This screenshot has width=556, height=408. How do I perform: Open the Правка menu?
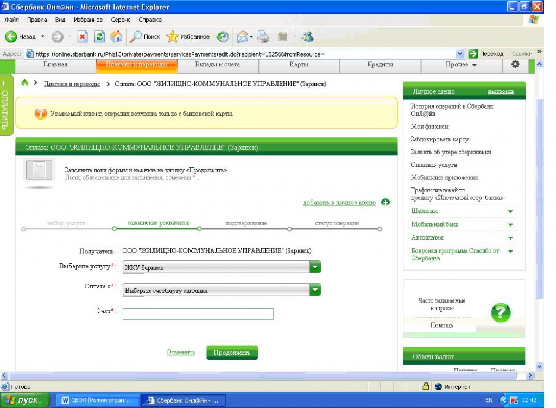(37, 20)
